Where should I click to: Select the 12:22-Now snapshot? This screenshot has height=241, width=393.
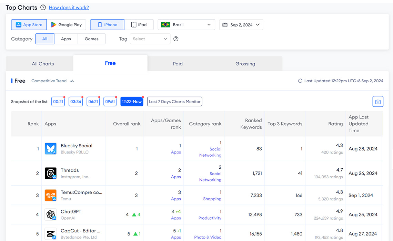(x=132, y=101)
